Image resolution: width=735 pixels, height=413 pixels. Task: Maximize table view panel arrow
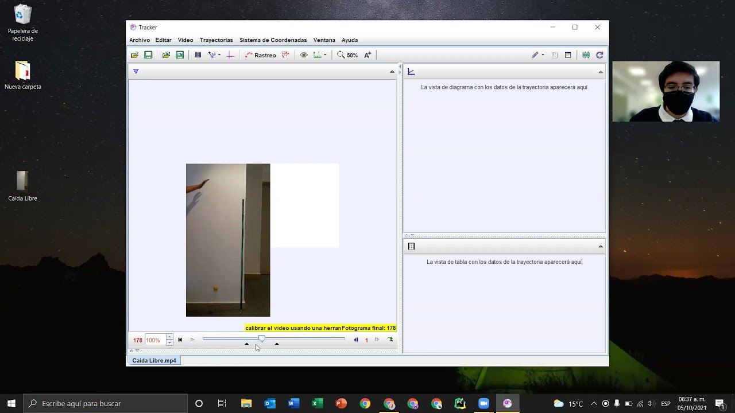[601, 247]
